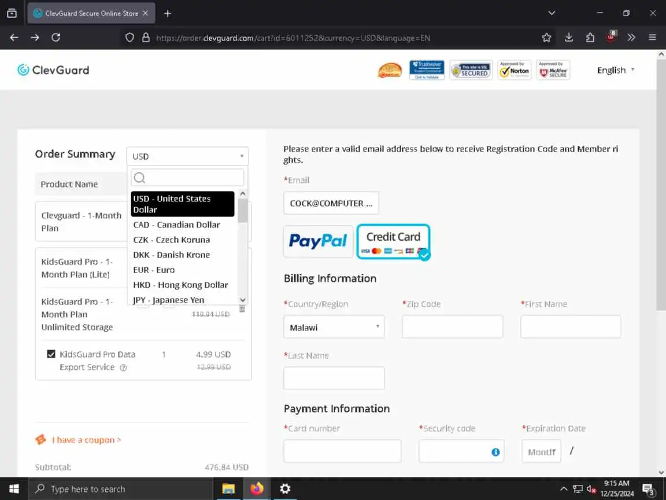
Task: Click the I have a coupon link
Action: click(87, 440)
